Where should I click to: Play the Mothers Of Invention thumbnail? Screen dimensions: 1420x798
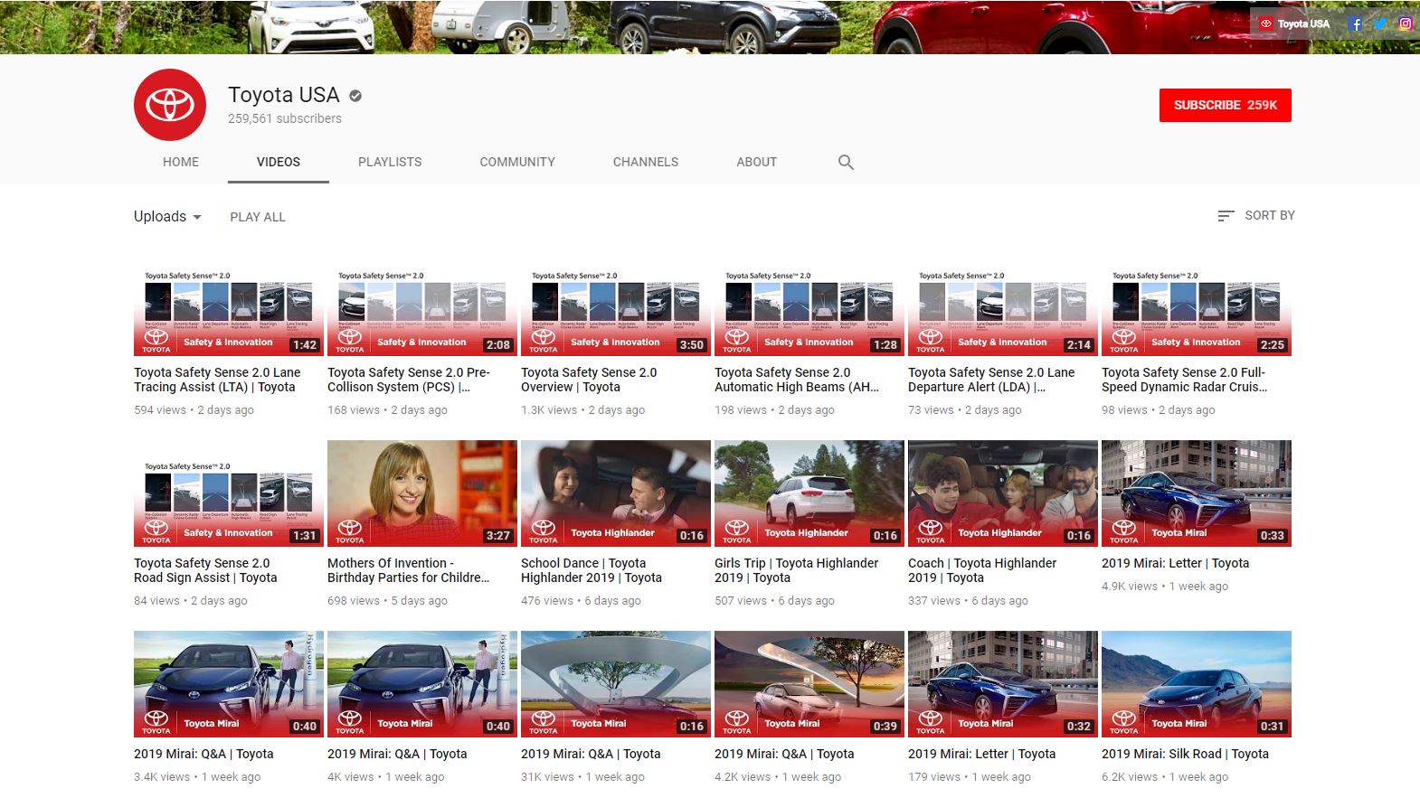[422, 493]
